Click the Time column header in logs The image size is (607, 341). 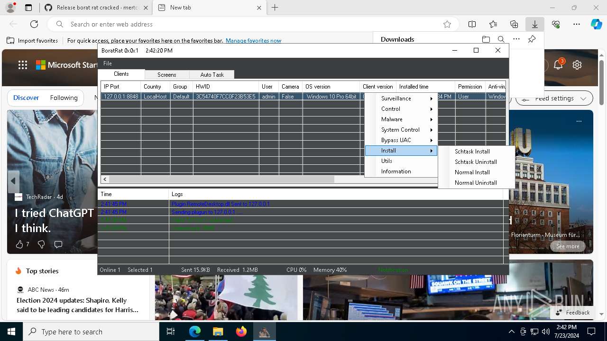point(133,194)
